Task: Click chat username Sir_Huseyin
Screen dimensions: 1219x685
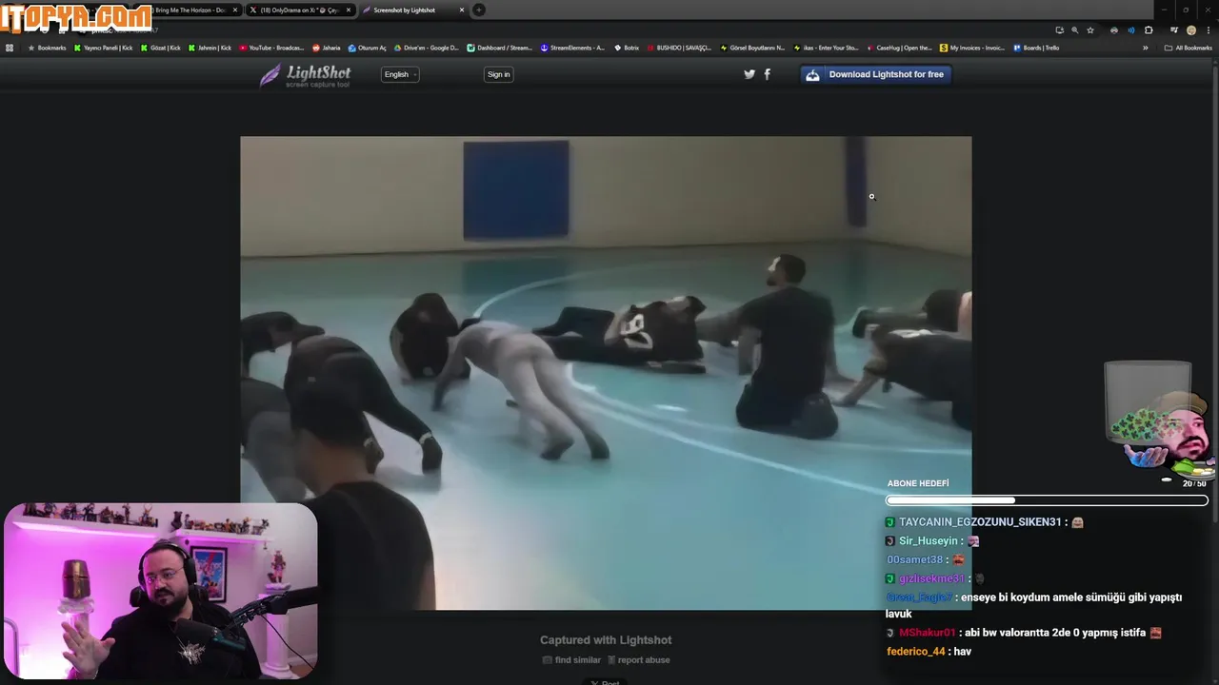Action: click(929, 541)
